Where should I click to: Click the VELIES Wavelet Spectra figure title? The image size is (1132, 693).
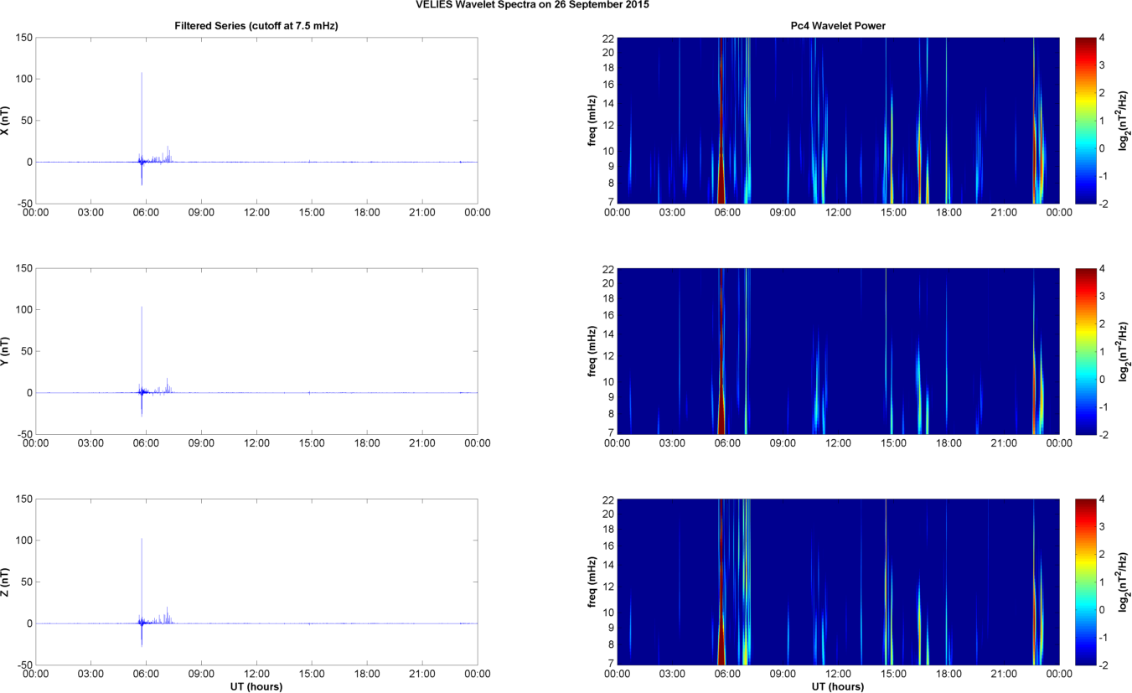532,5
